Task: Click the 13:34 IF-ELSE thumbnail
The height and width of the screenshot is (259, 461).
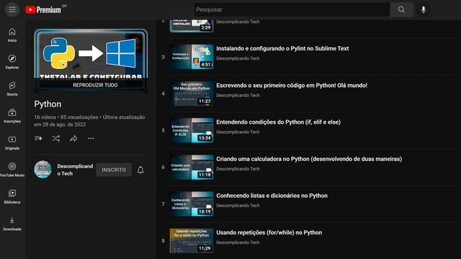Action: (192, 130)
